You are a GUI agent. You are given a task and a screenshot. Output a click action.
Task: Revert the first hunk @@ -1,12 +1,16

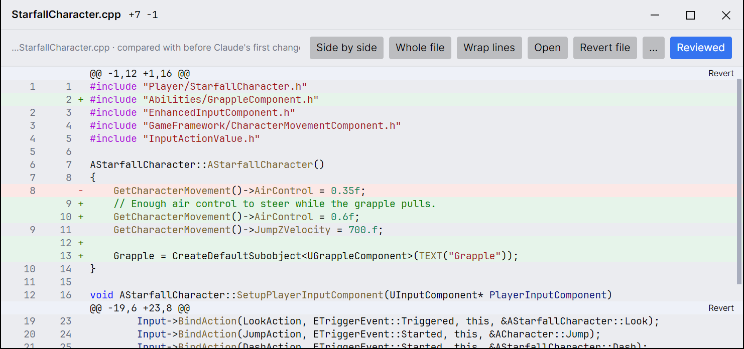[721, 73]
